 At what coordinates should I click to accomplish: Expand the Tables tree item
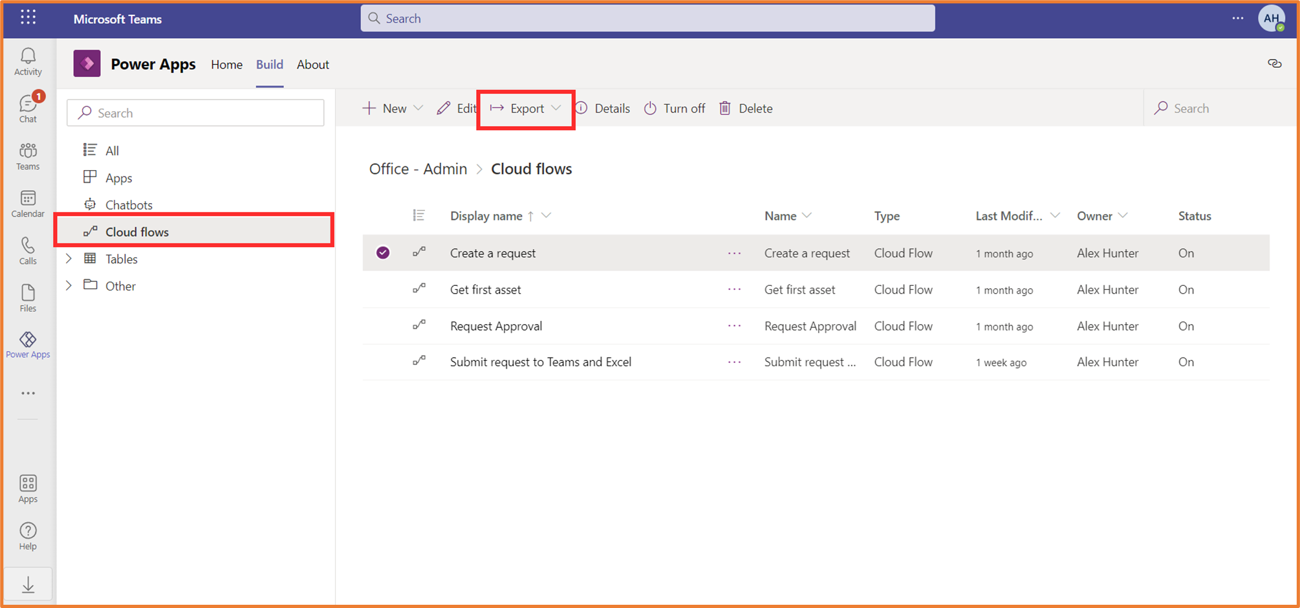click(x=69, y=258)
